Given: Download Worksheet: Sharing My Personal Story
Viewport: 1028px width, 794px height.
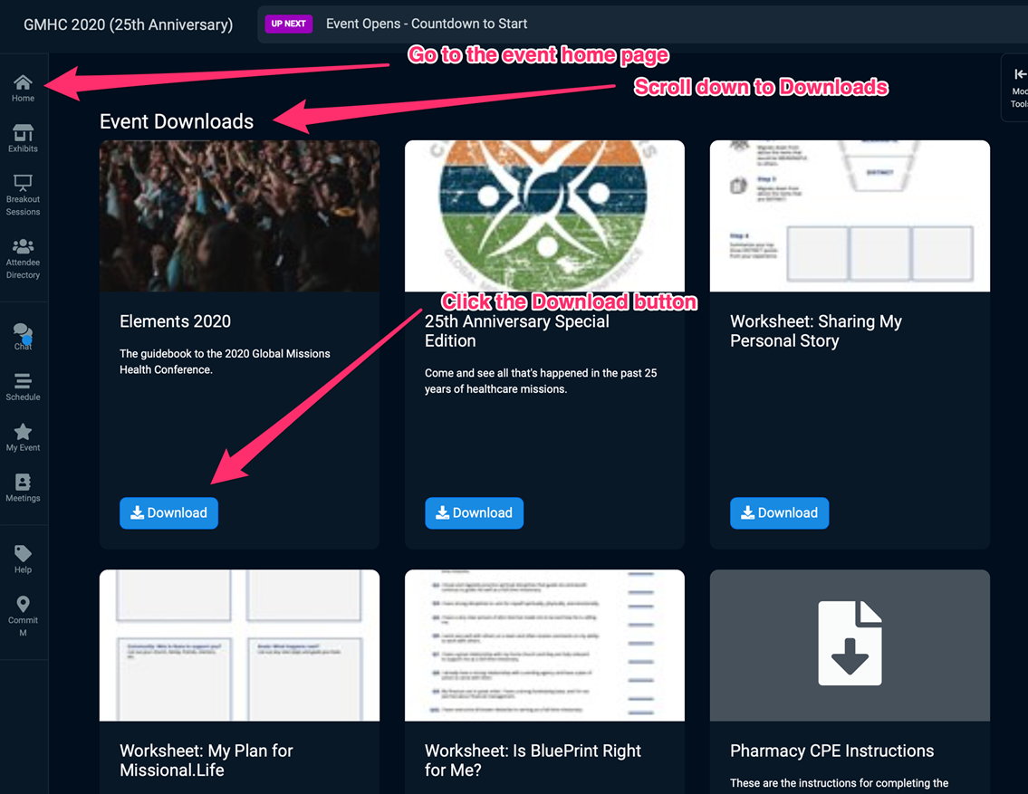Looking at the screenshot, I should point(780,513).
